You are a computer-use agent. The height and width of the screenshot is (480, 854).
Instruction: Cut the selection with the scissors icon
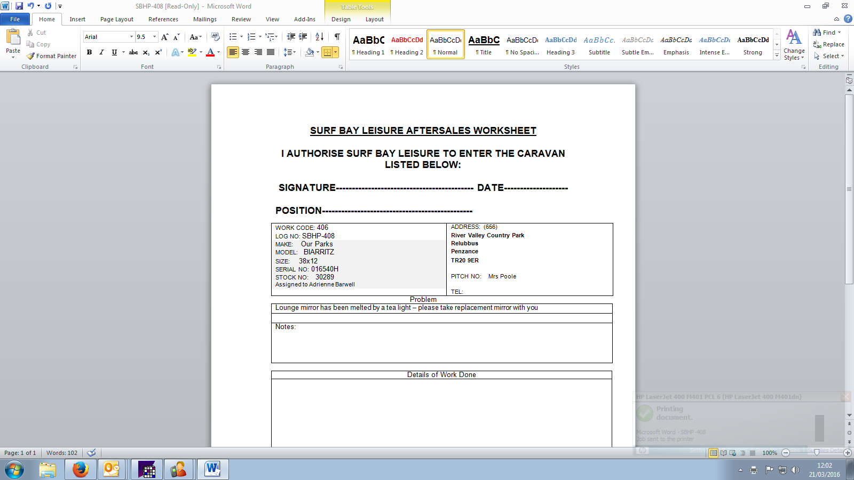pos(30,33)
